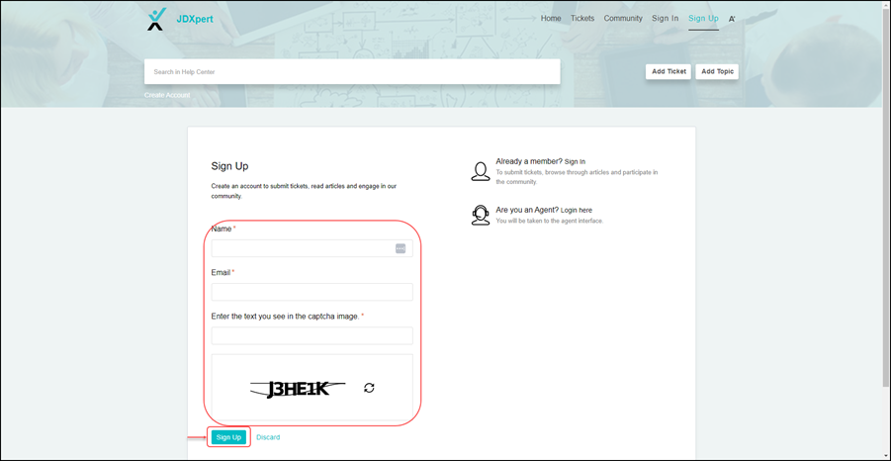Select the captcha text entry field
Image resolution: width=891 pixels, height=461 pixels.
pos(312,335)
